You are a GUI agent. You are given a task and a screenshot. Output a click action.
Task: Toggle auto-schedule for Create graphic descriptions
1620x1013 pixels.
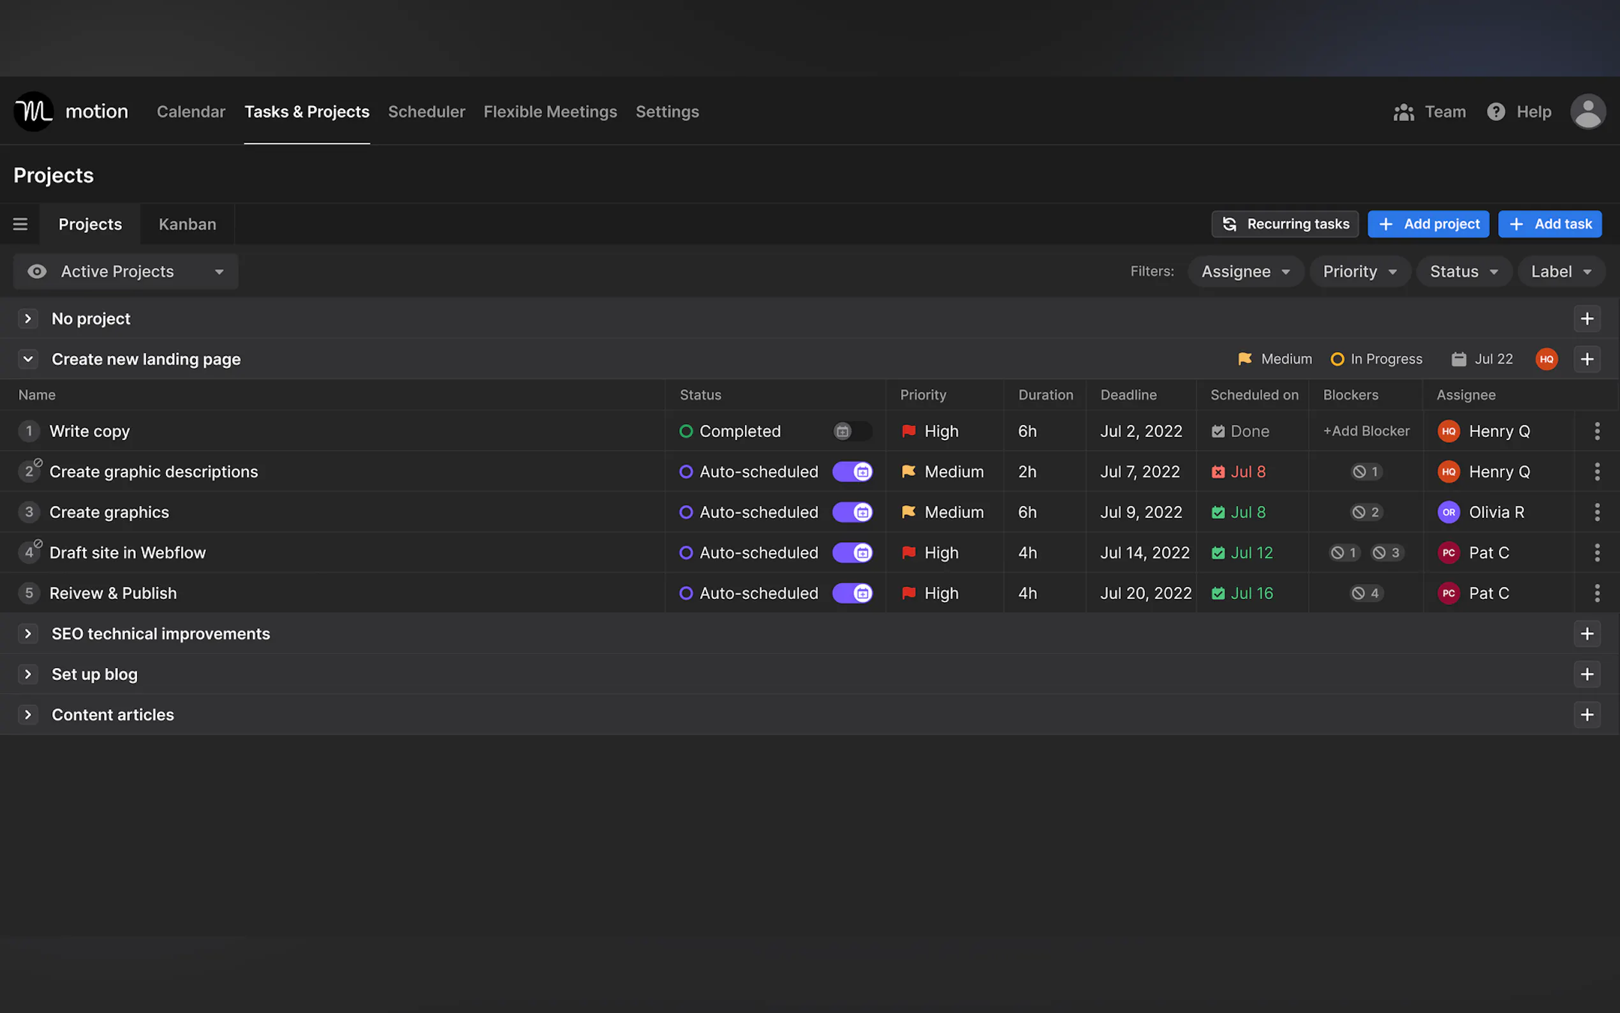click(852, 471)
